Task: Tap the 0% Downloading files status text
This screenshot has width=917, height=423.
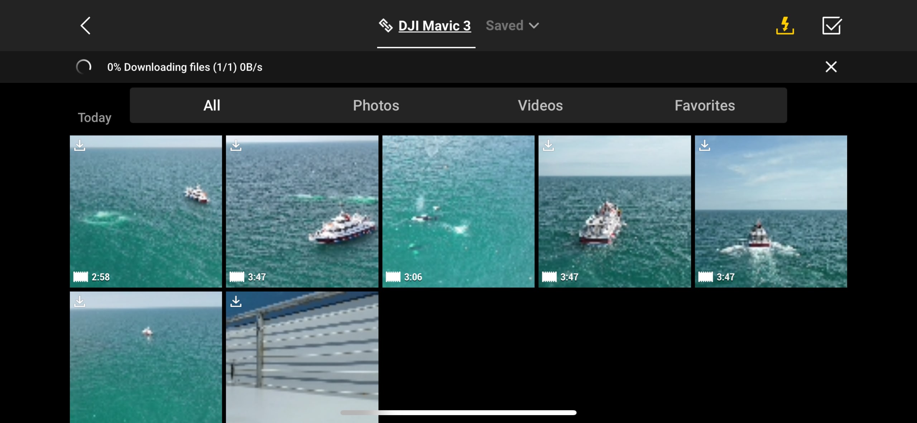Action: click(184, 67)
